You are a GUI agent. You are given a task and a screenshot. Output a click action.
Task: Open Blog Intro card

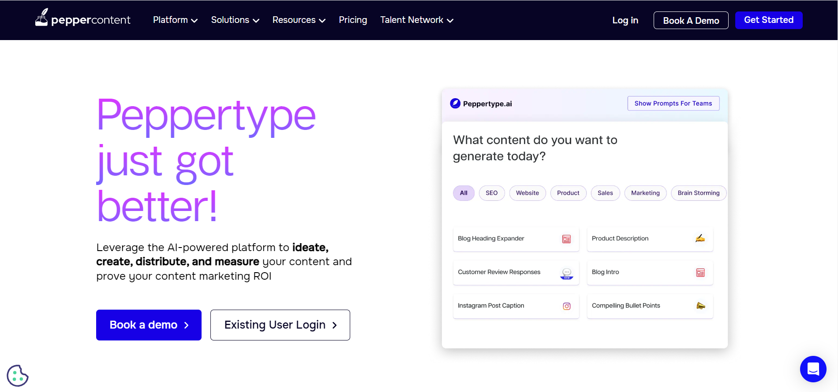coord(650,272)
